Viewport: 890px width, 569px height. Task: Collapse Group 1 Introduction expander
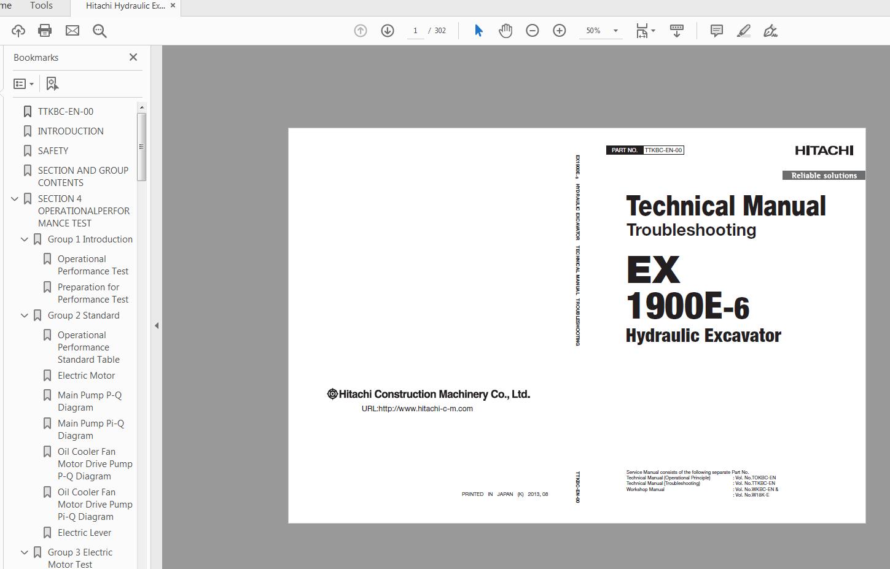tap(25, 239)
